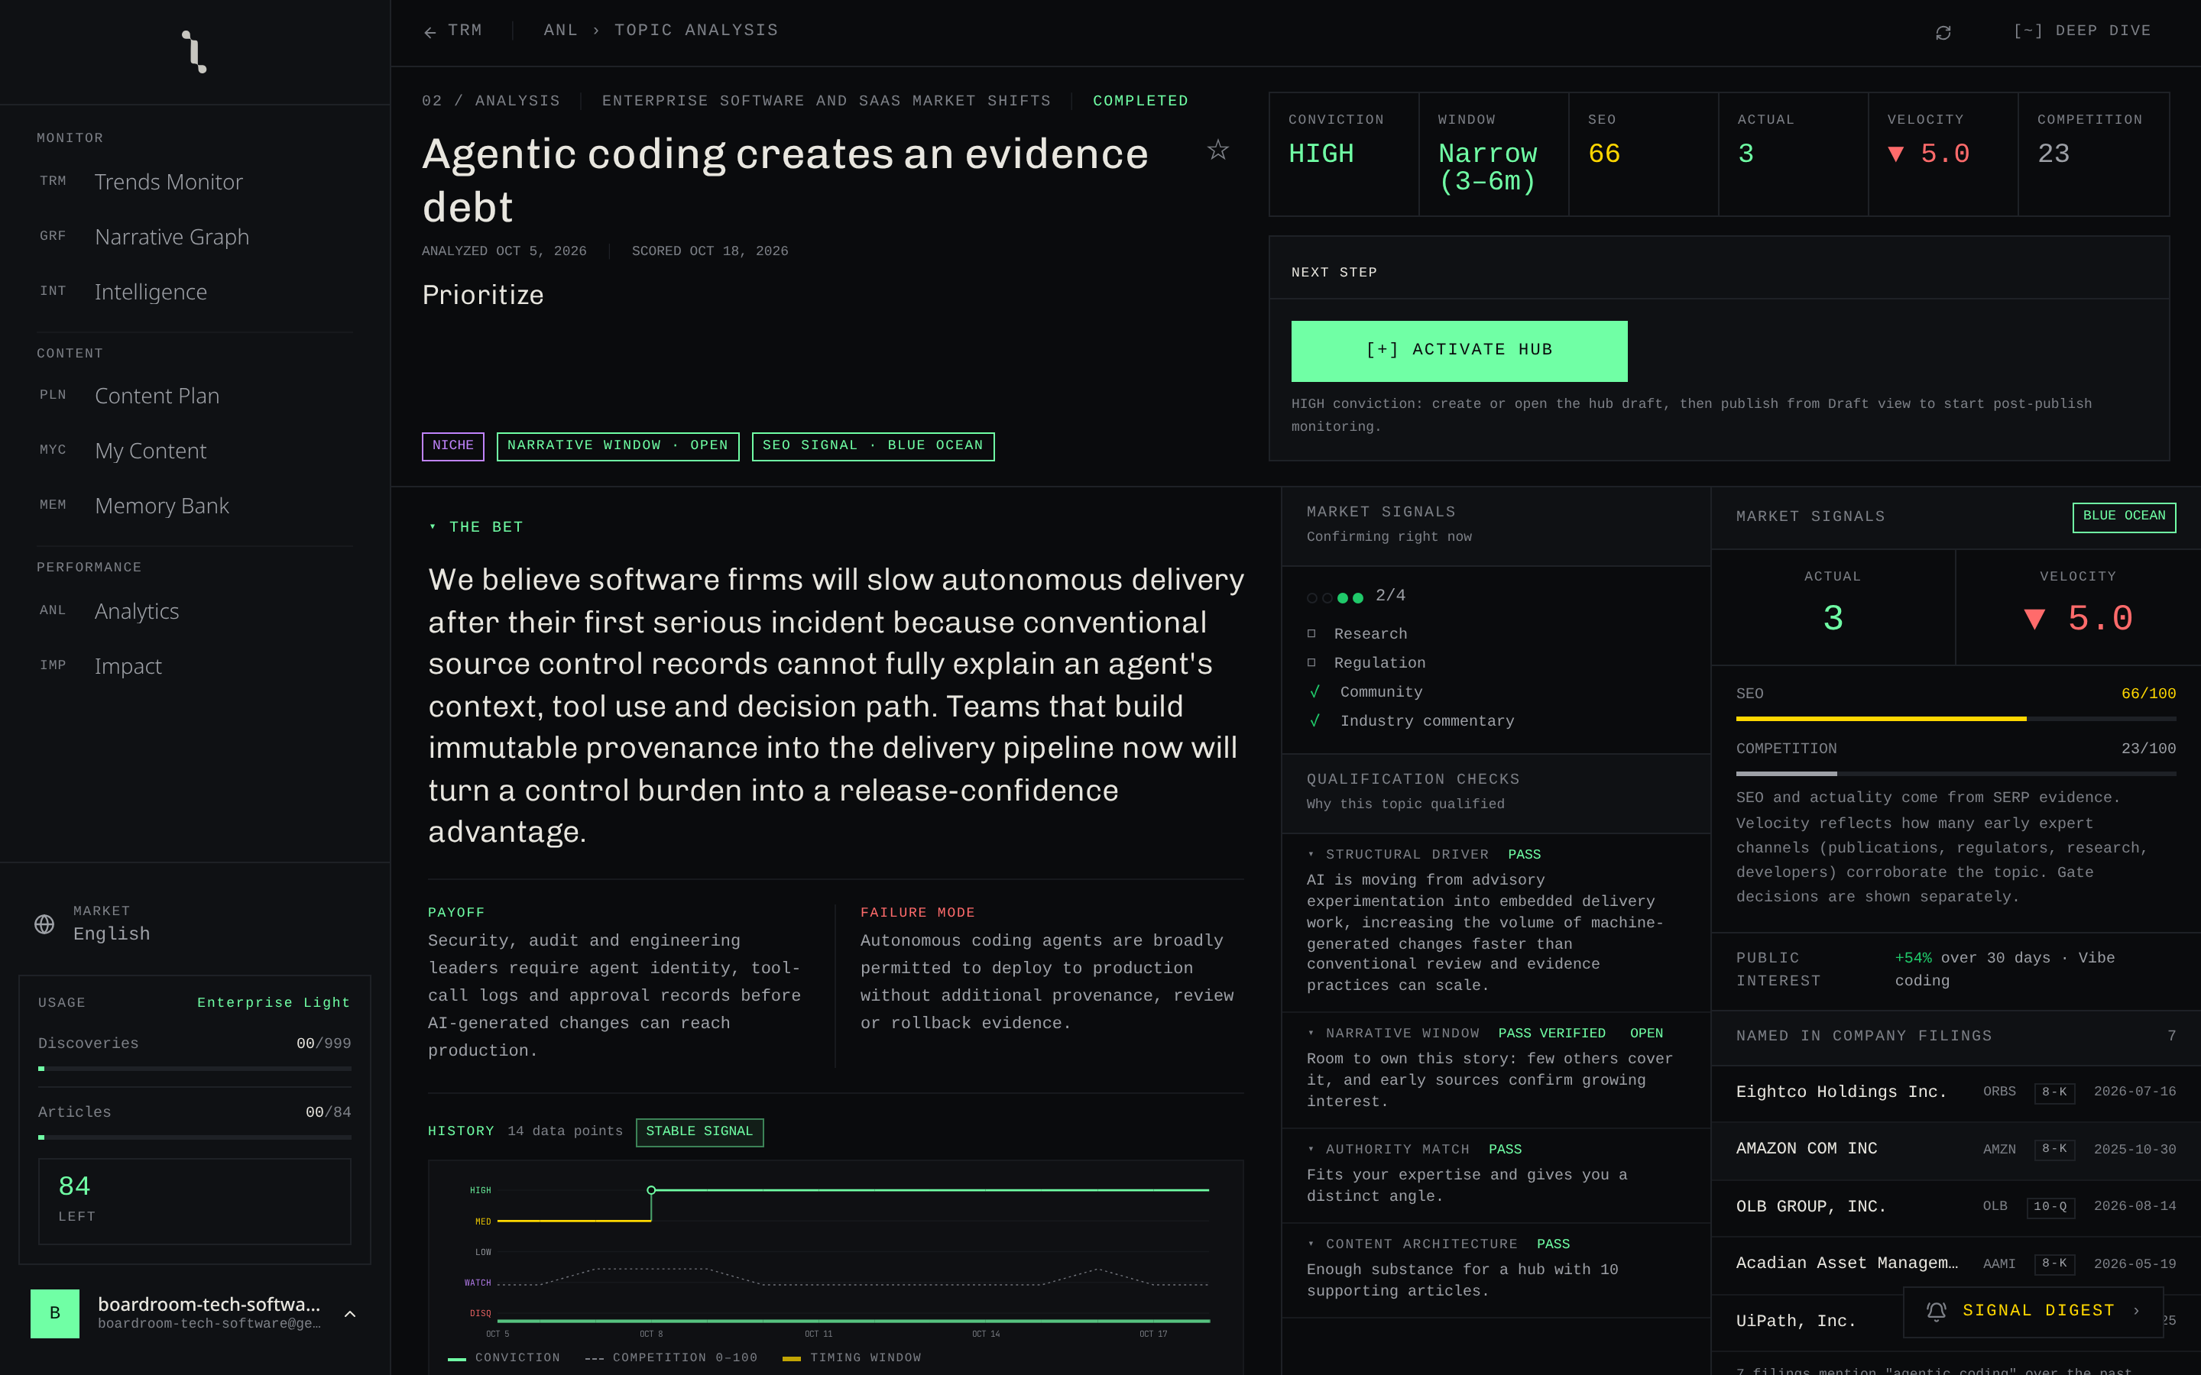Click the Stable Signal badge
Image resolution: width=2201 pixels, height=1375 pixels.
(699, 1131)
